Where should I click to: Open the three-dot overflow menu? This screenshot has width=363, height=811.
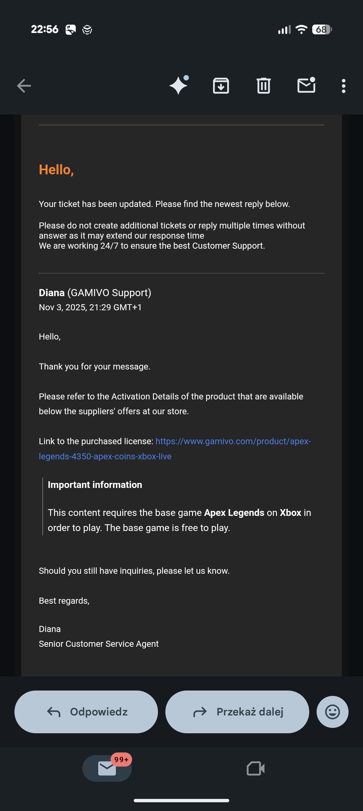343,86
